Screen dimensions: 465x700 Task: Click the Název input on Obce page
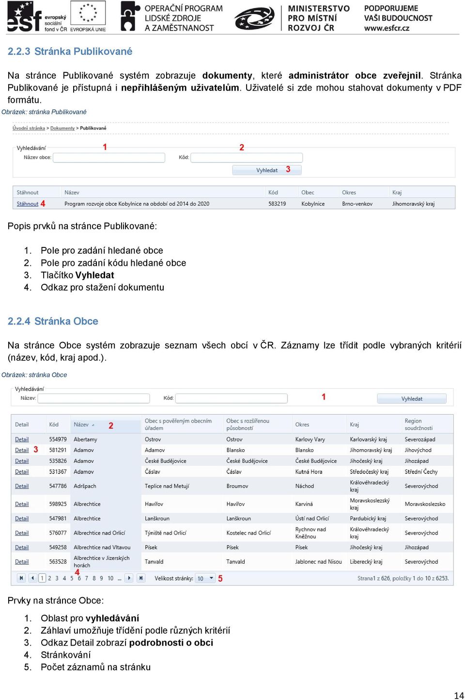pos(93,398)
